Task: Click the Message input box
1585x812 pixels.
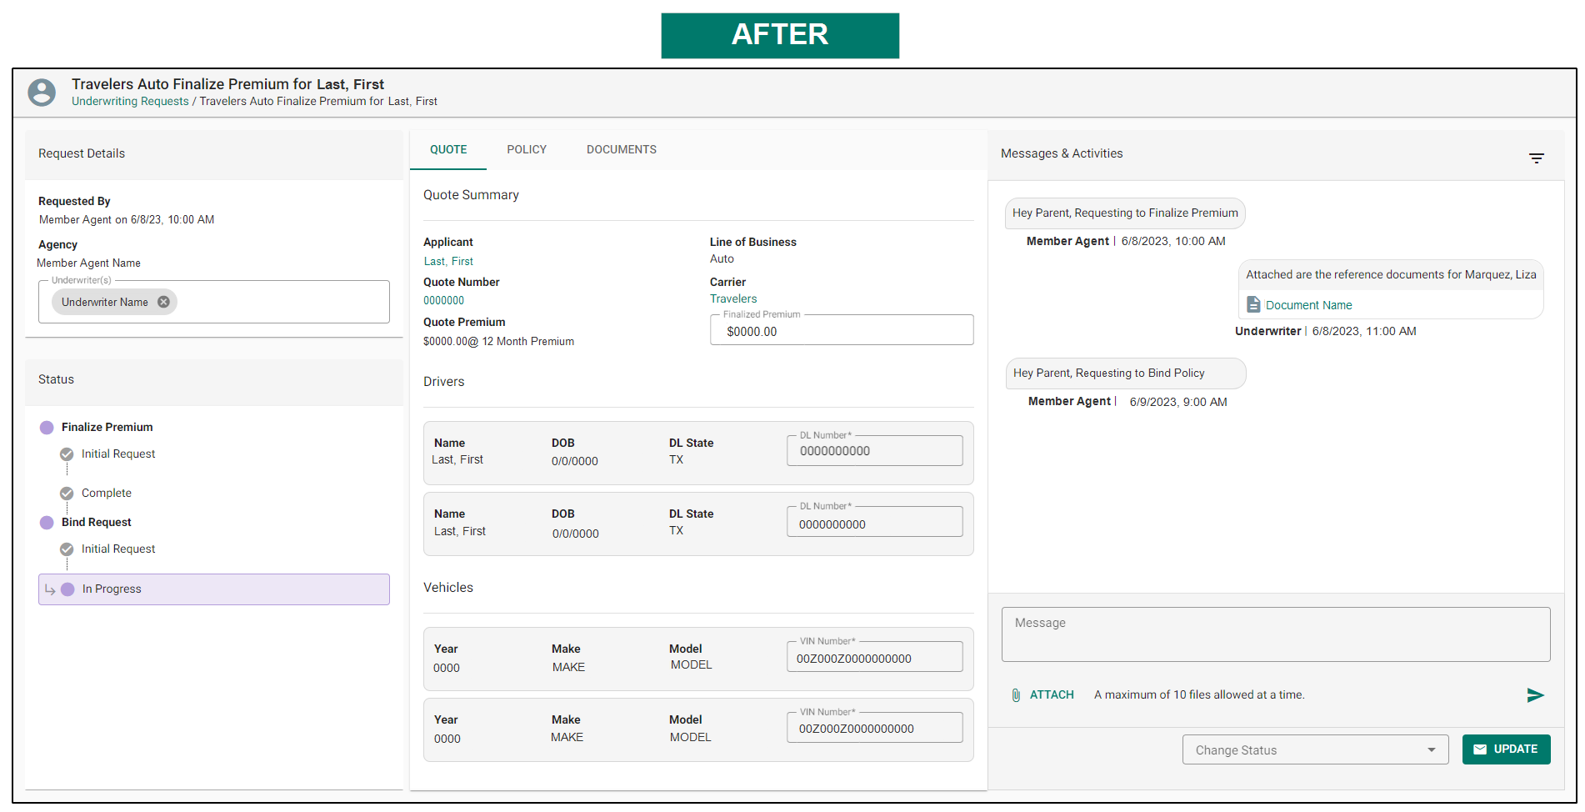Action: coord(1275,634)
